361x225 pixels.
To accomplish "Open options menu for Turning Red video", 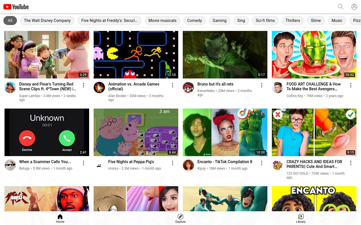I will pyautogui.click(x=83, y=85).
